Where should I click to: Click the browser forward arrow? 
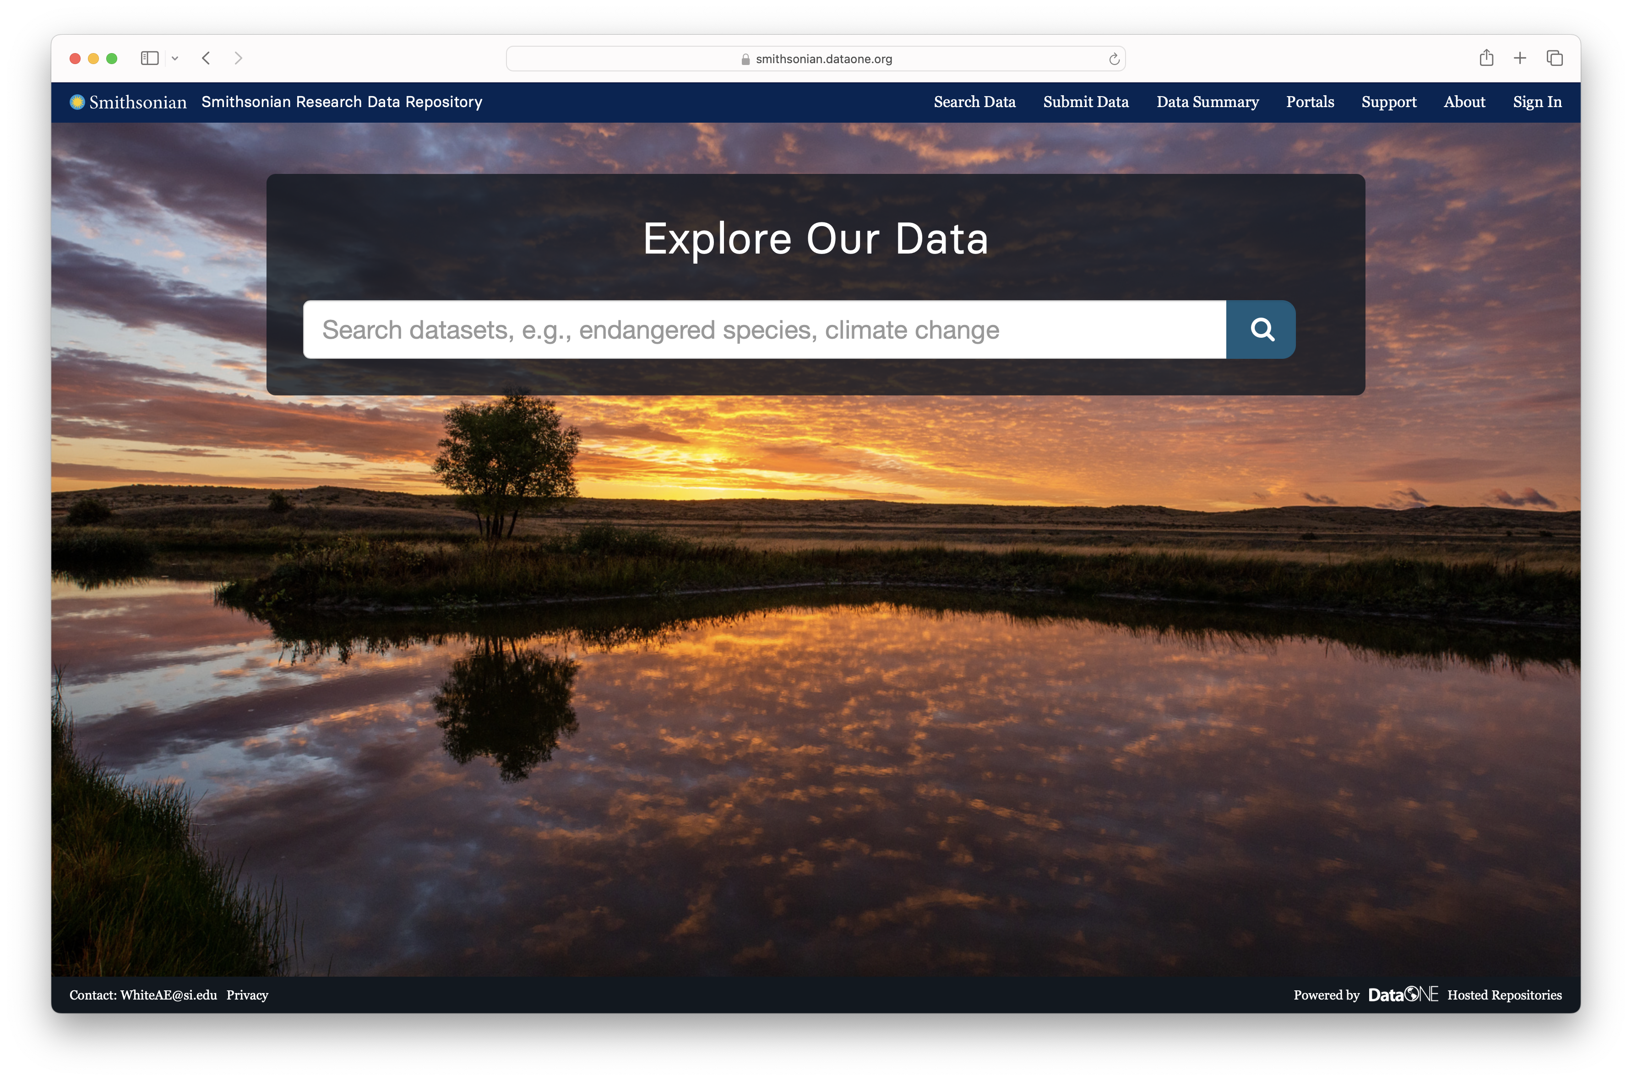239,59
